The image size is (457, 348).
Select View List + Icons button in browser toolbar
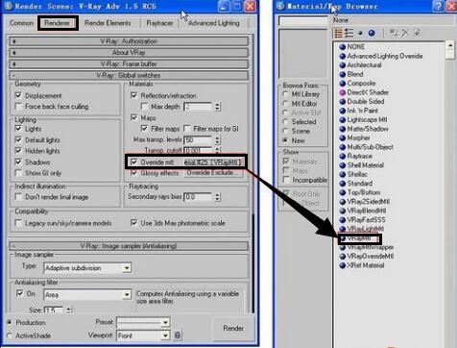[x=349, y=33]
